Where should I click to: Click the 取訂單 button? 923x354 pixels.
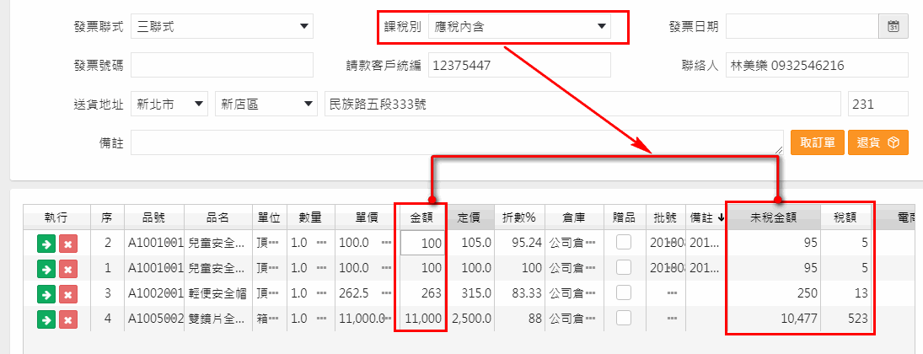pyautogui.click(x=818, y=142)
